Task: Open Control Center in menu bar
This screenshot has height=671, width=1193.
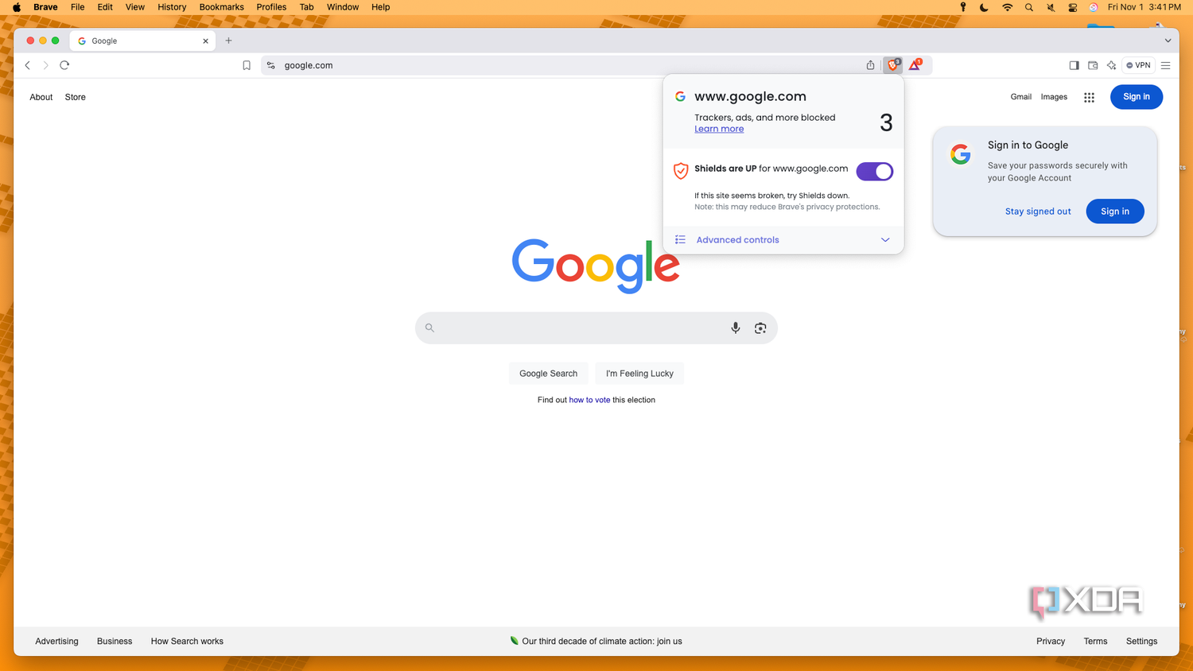Action: [1072, 7]
